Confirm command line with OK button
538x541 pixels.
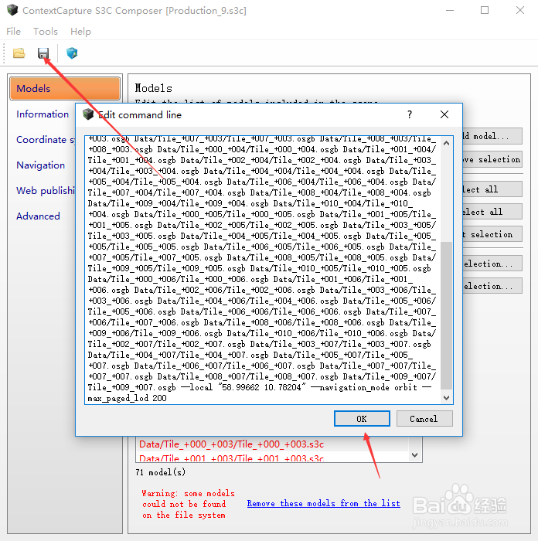tap(362, 419)
